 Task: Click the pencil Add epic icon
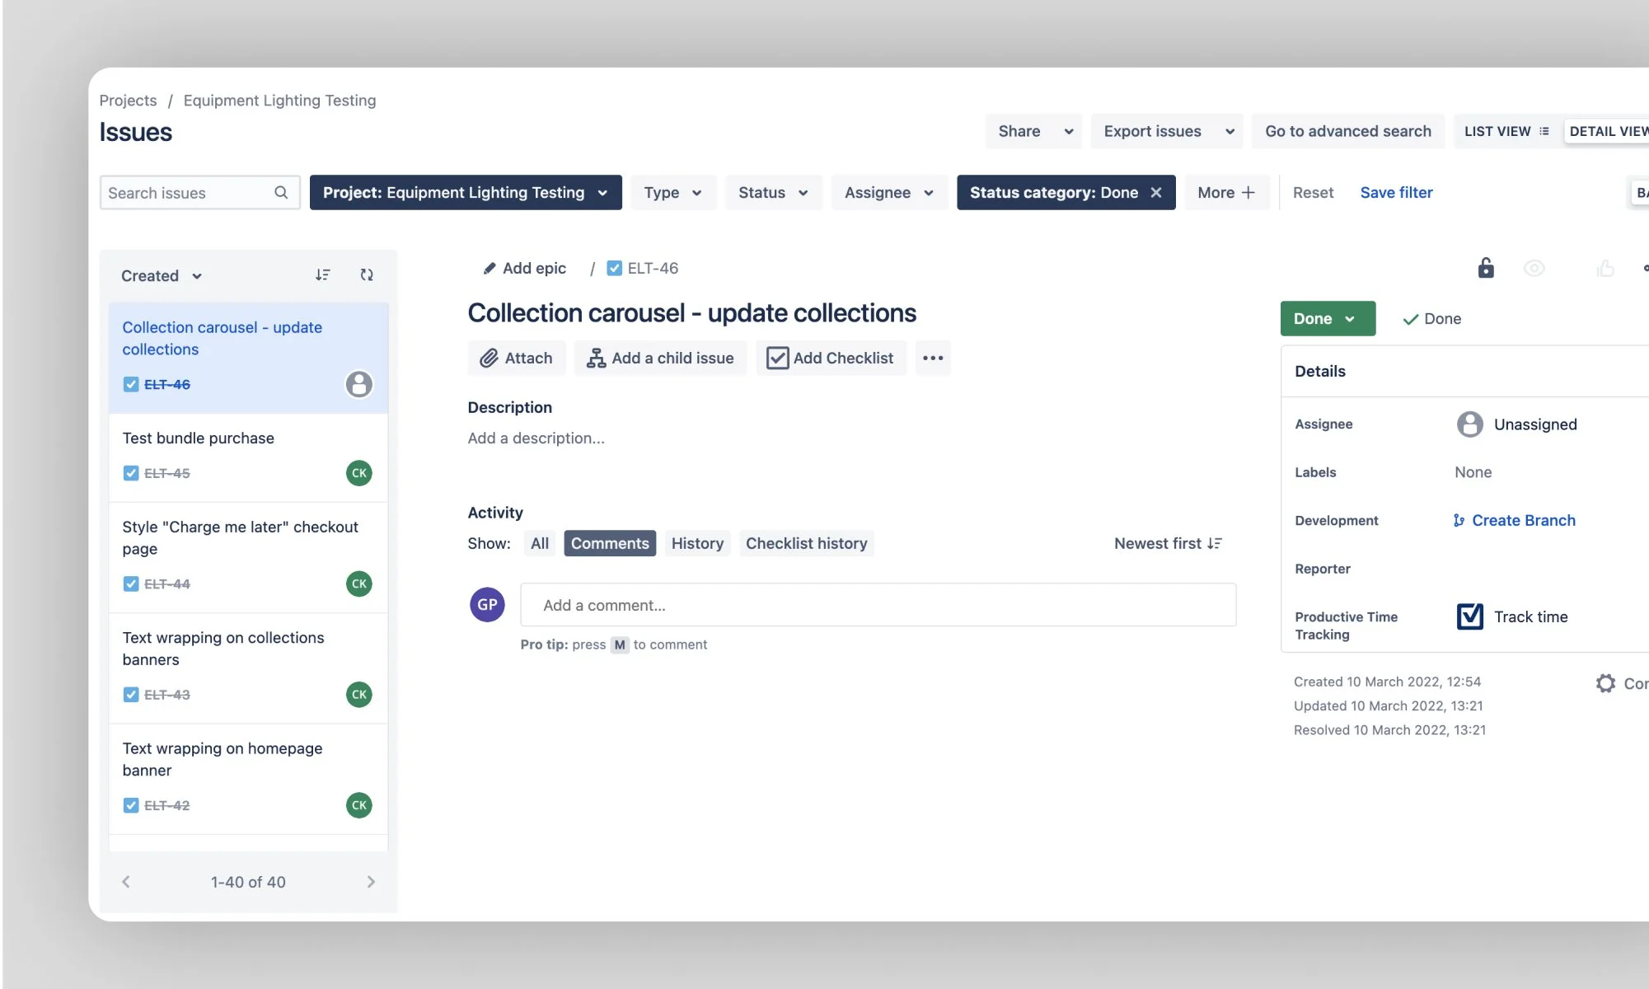490,268
